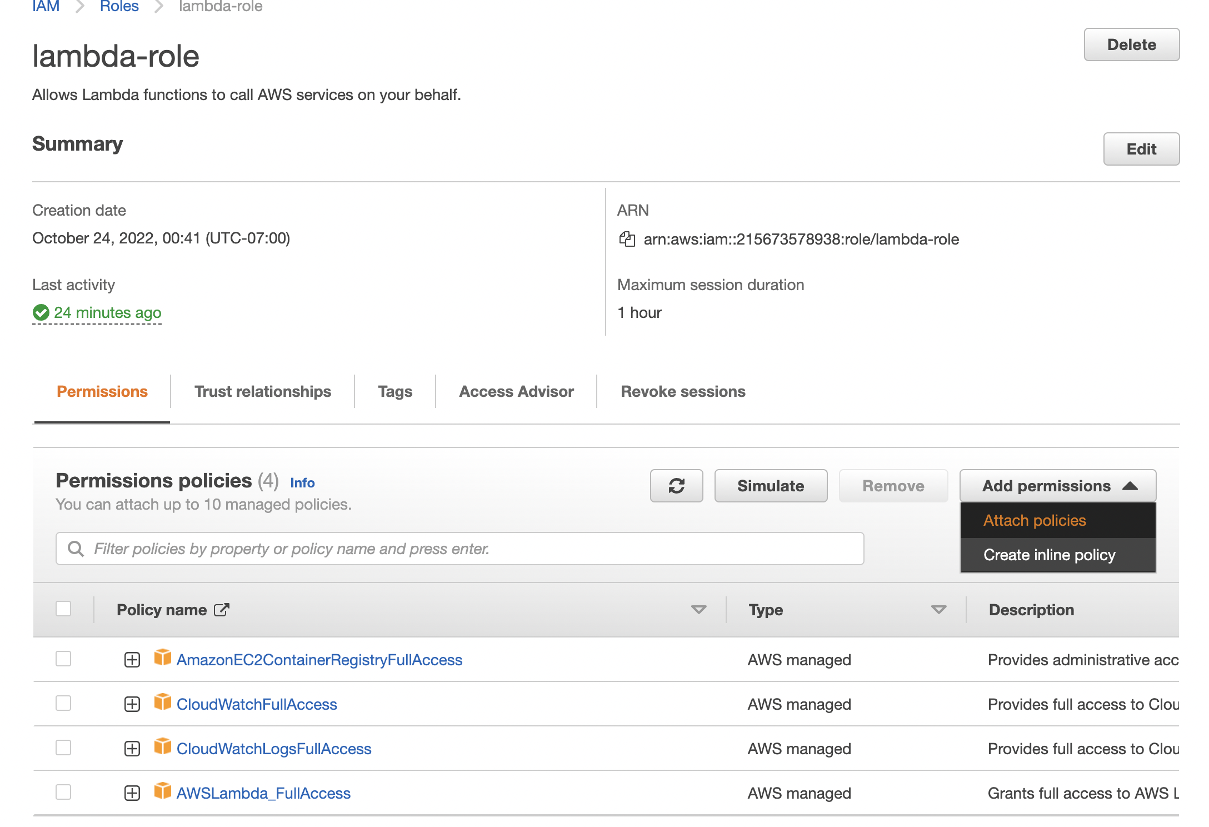This screenshot has height=827, width=1209.
Task: Choose Attach policies from the menu
Action: (1035, 520)
